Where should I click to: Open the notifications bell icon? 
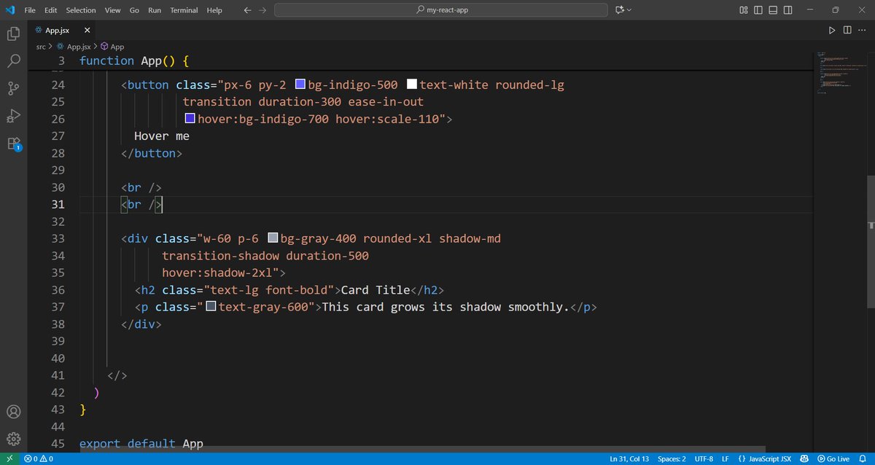point(863,459)
